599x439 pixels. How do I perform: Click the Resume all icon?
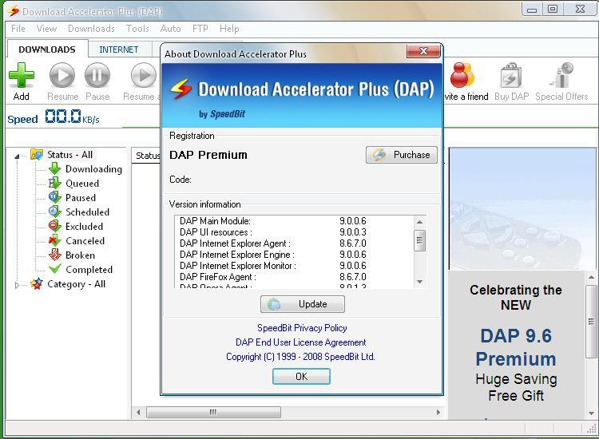pyautogui.click(x=145, y=75)
